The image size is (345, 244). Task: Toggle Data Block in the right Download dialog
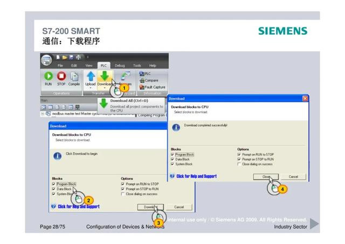172,159
